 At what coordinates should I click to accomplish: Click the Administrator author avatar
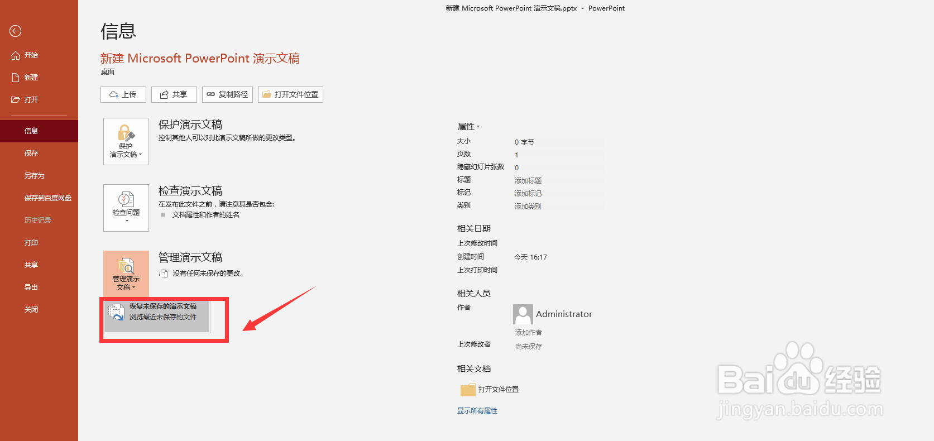(523, 314)
